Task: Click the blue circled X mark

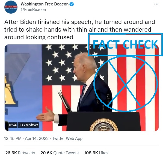Action: 126,84
